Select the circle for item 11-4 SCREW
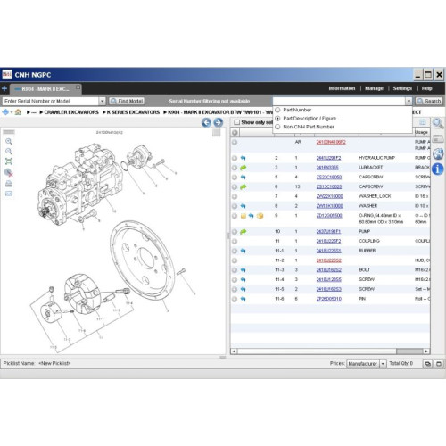The height and width of the screenshot is (446, 446). coord(235,280)
